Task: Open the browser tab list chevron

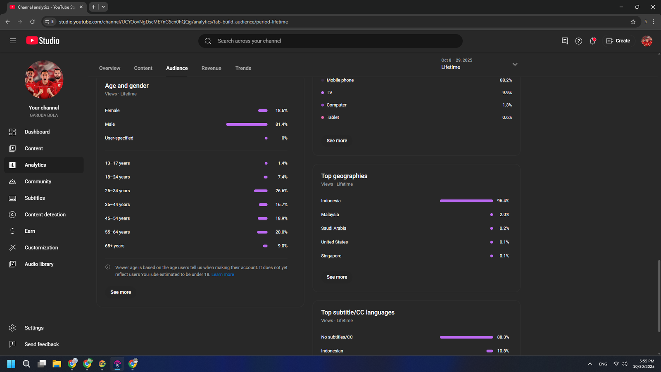Action: 103,7
